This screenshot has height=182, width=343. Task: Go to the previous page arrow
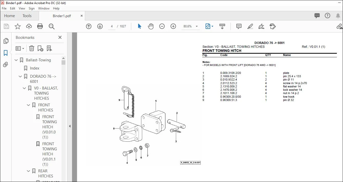(x=89, y=26)
